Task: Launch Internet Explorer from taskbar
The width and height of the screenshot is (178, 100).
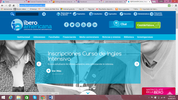Action: 11,97
